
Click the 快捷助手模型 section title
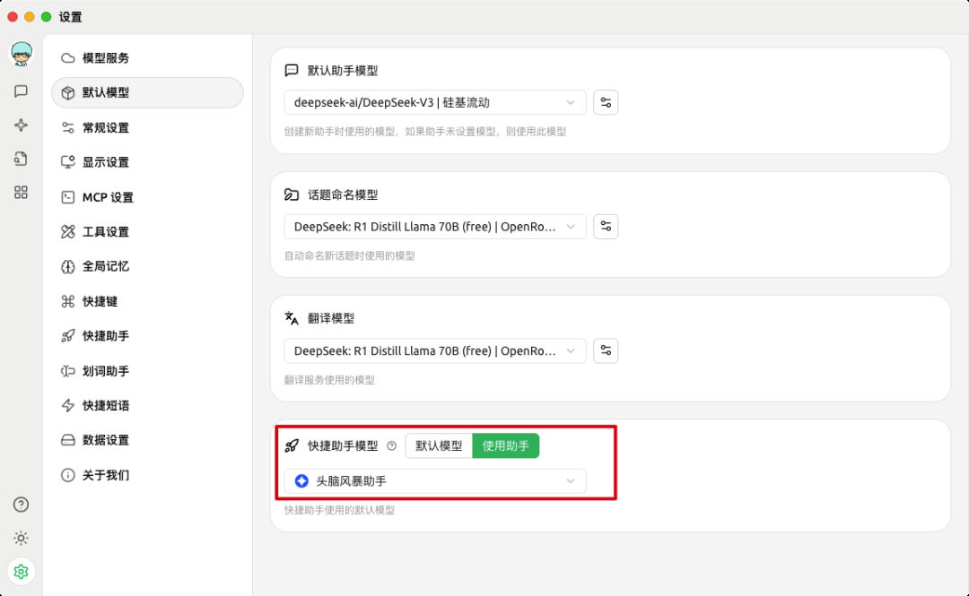tap(343, 446)
